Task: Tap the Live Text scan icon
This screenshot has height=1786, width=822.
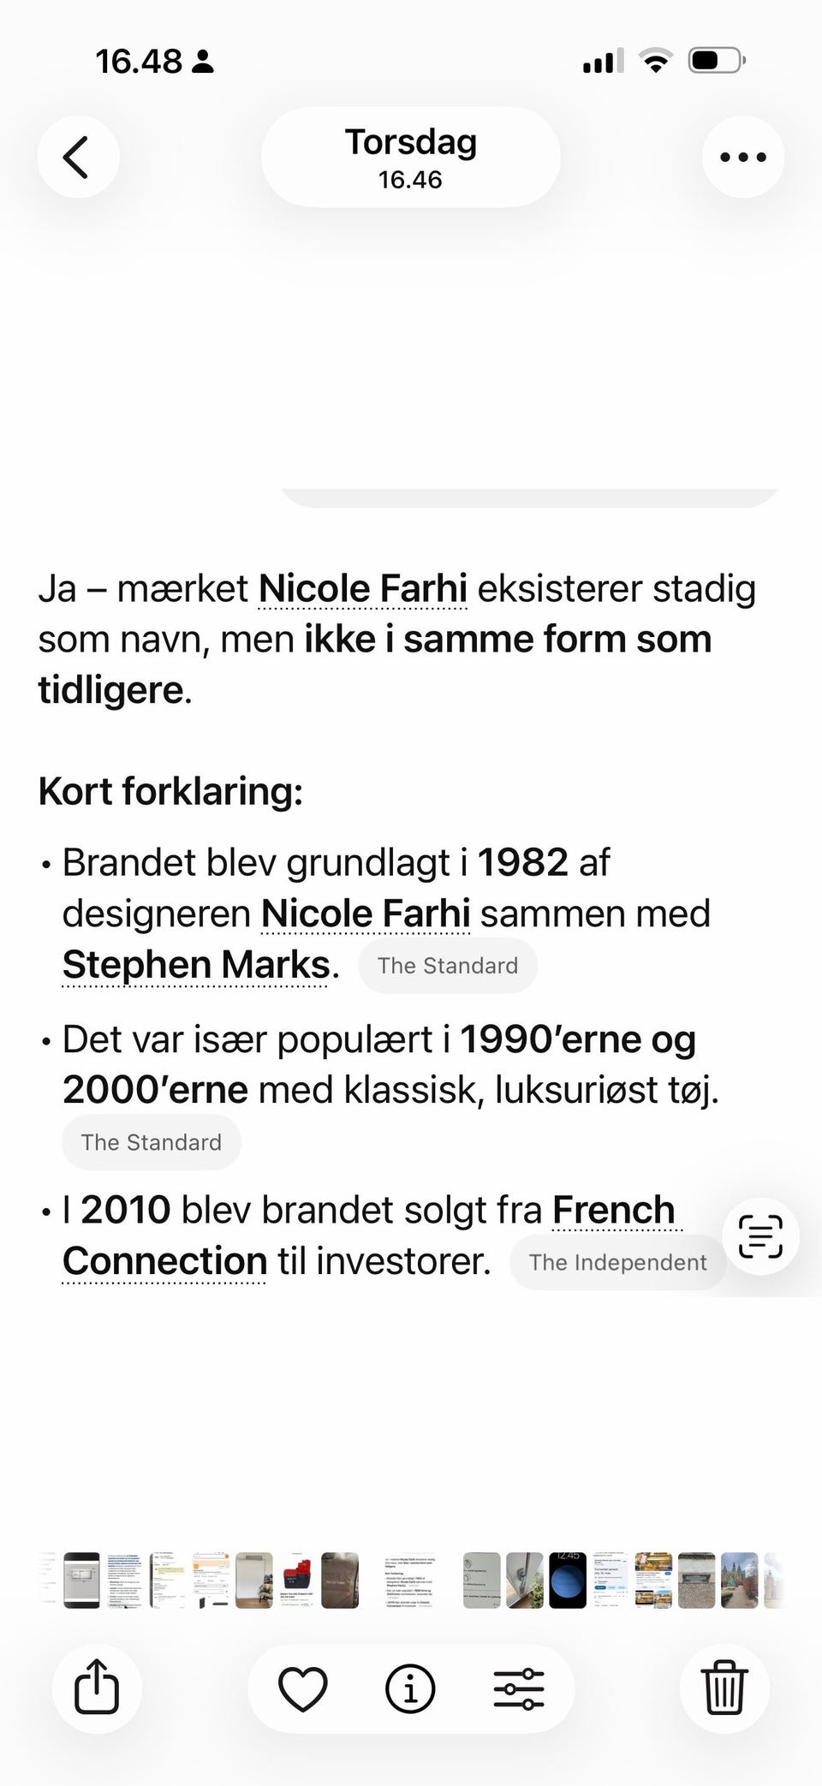Action: [760, 1236]
